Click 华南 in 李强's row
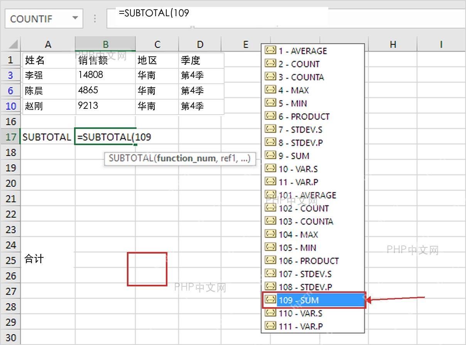466x345 pixels. (157, 76)
